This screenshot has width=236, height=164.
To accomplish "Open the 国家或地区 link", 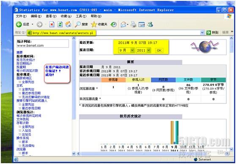I will coord(24,78).
